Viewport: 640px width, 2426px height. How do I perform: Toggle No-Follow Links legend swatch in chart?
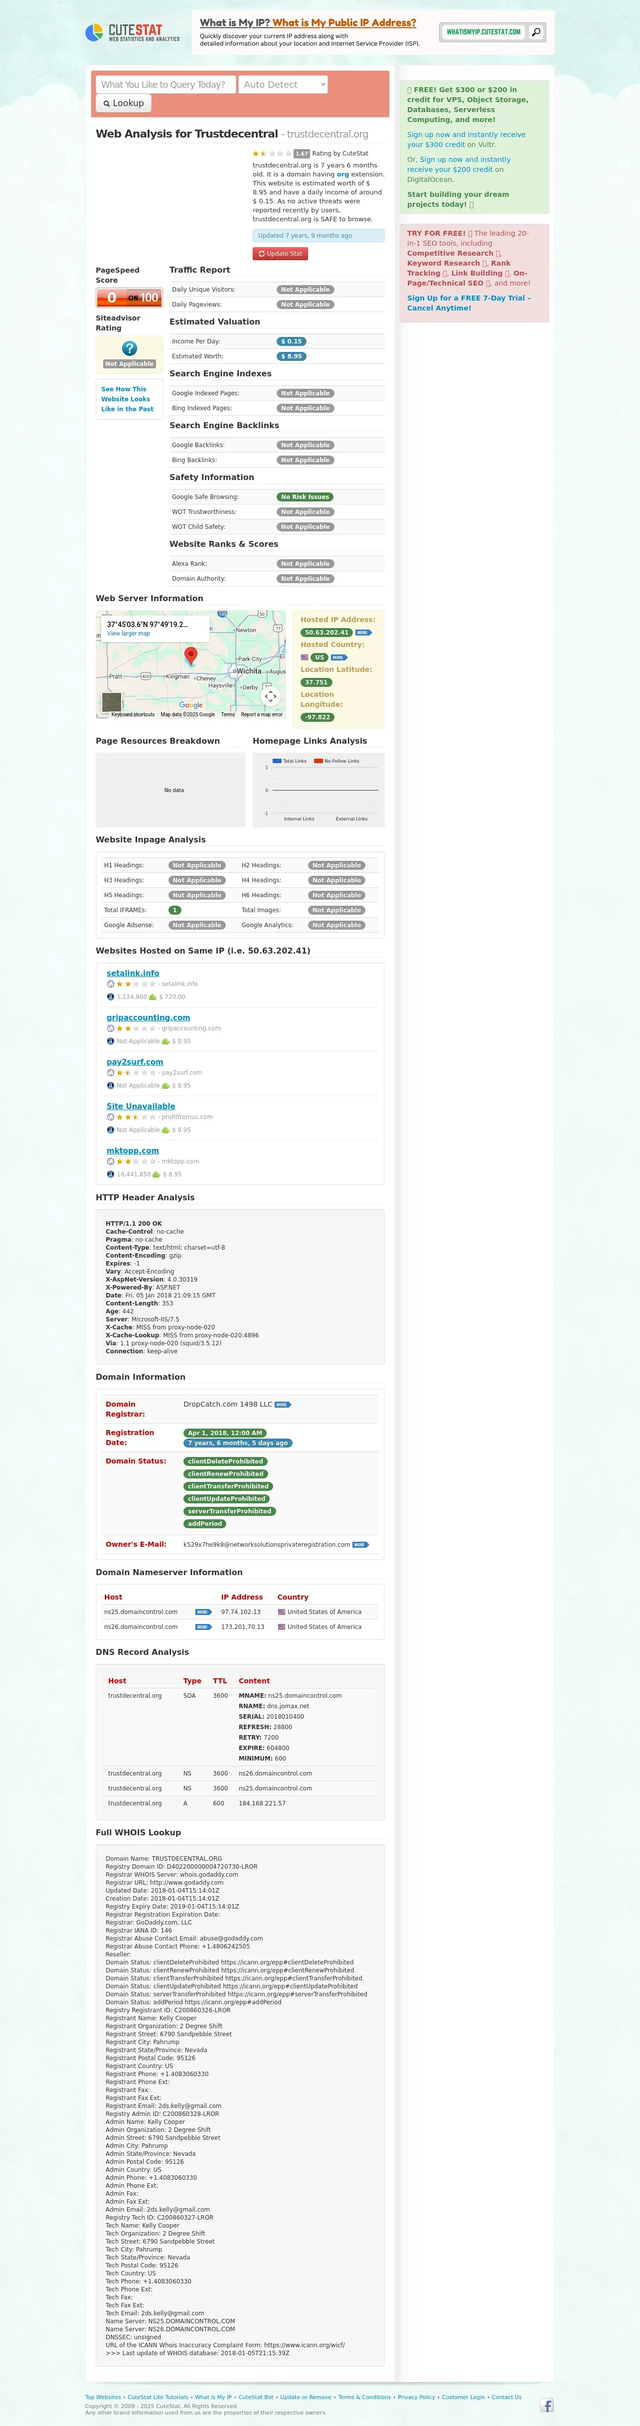point(318,761)
